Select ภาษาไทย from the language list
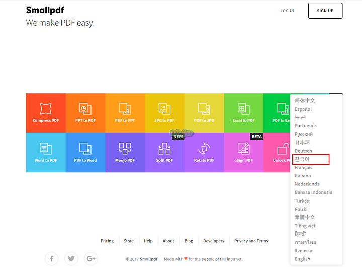The image size is (362, 267). (306, 242)
